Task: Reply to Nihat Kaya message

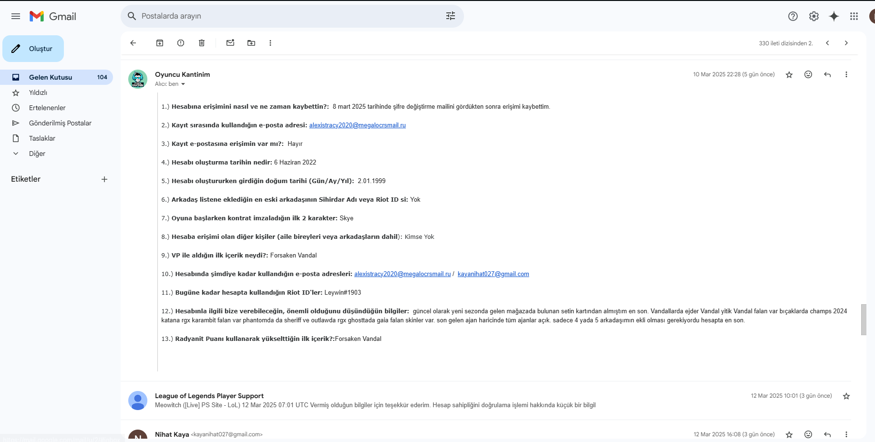Action: click(827, 434)
